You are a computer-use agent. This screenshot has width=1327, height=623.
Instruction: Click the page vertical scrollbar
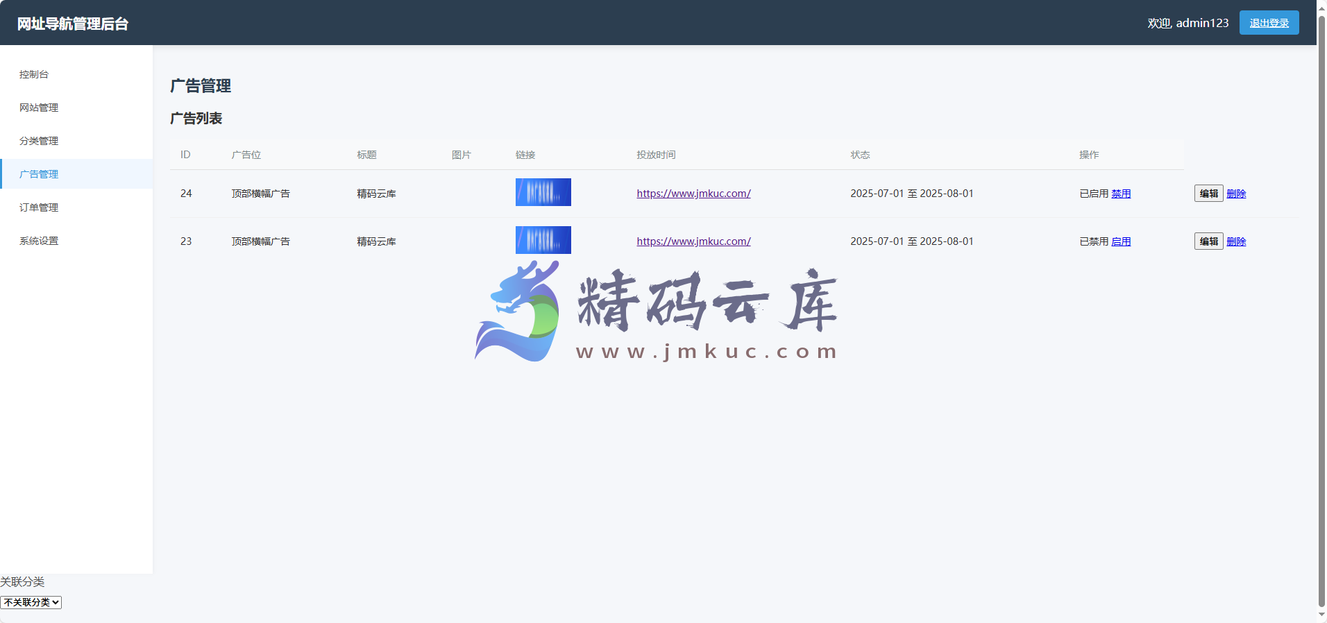click(1321, 311)
